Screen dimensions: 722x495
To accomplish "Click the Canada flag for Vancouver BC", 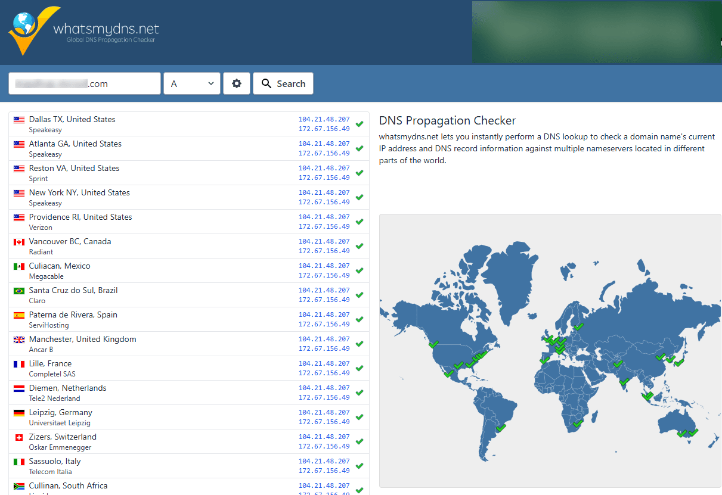I will [19, 242].
